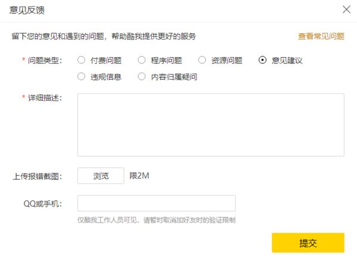Choose the 内容归属疑问 option

[x=142, y=77]
